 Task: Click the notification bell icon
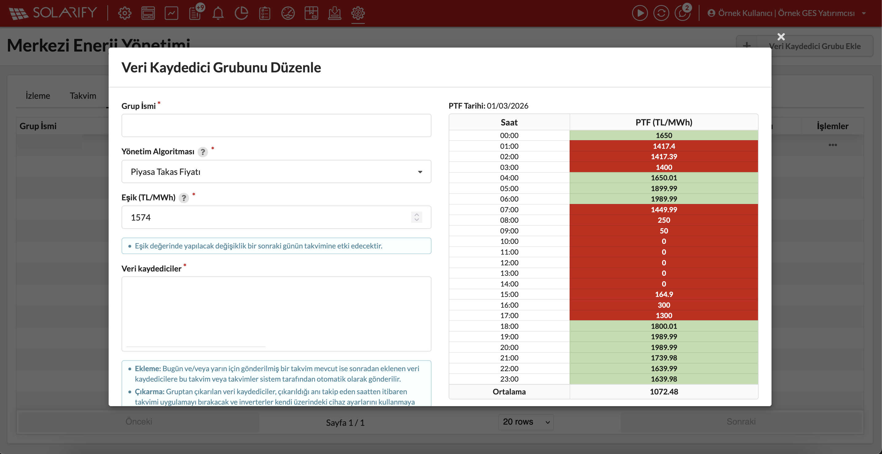click(x=218, y=13)
